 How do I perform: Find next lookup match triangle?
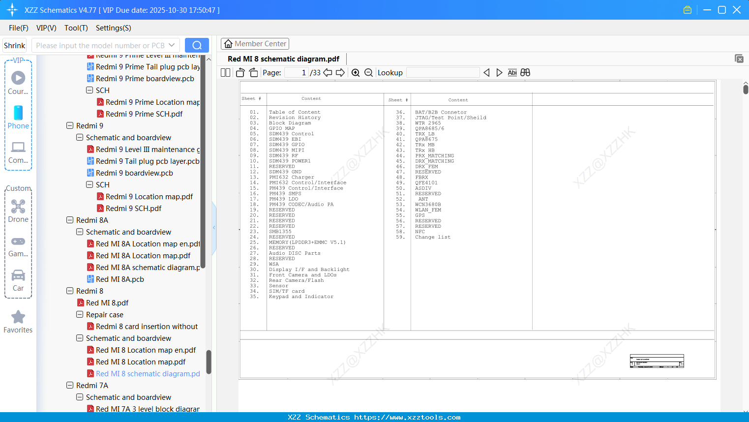click(499, 73)
